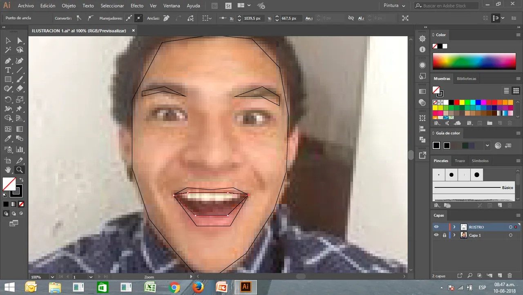
Task: Select the Hand tool
Action: tap(8, 170)
